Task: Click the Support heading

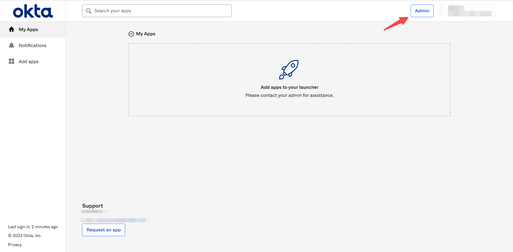Action: [x=92, y=206]
